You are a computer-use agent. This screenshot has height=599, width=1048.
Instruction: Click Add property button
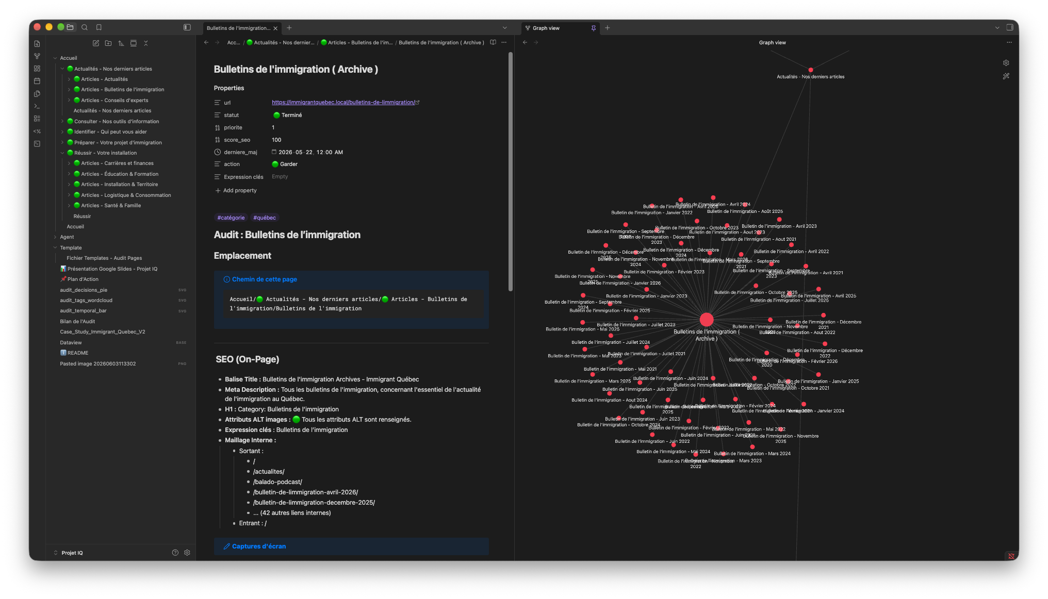(x=236, y=191)
